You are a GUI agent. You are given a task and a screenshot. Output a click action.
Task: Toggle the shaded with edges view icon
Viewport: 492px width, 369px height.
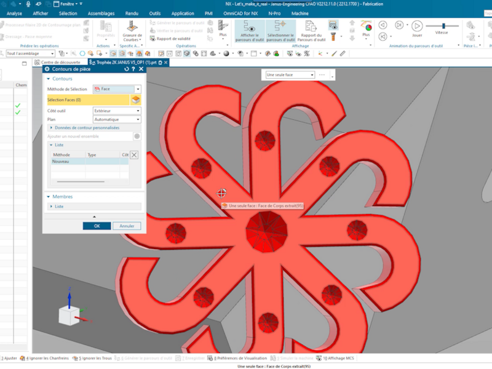pos(187,54)
